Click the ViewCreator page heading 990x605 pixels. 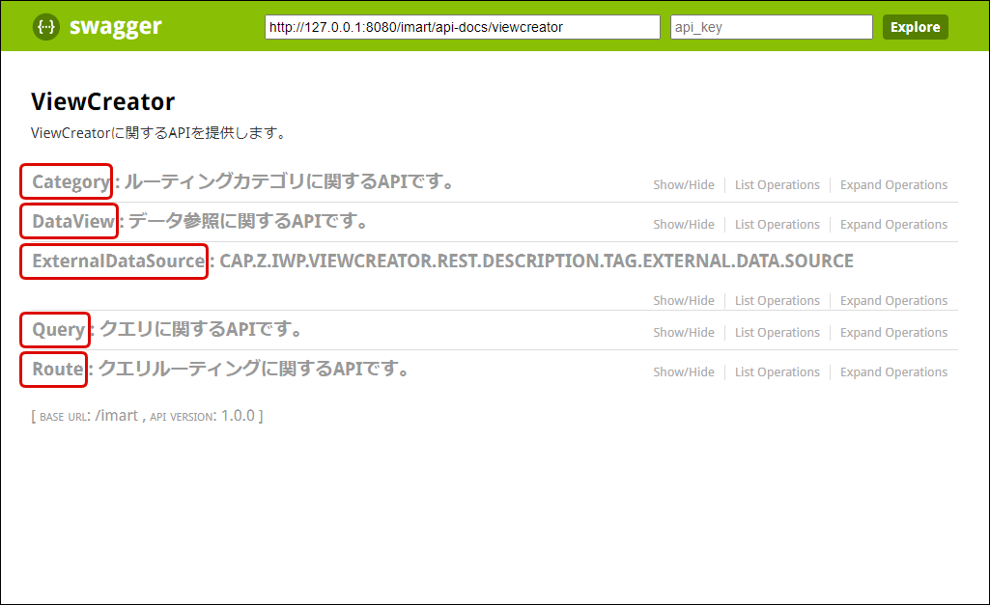(103, 101)
